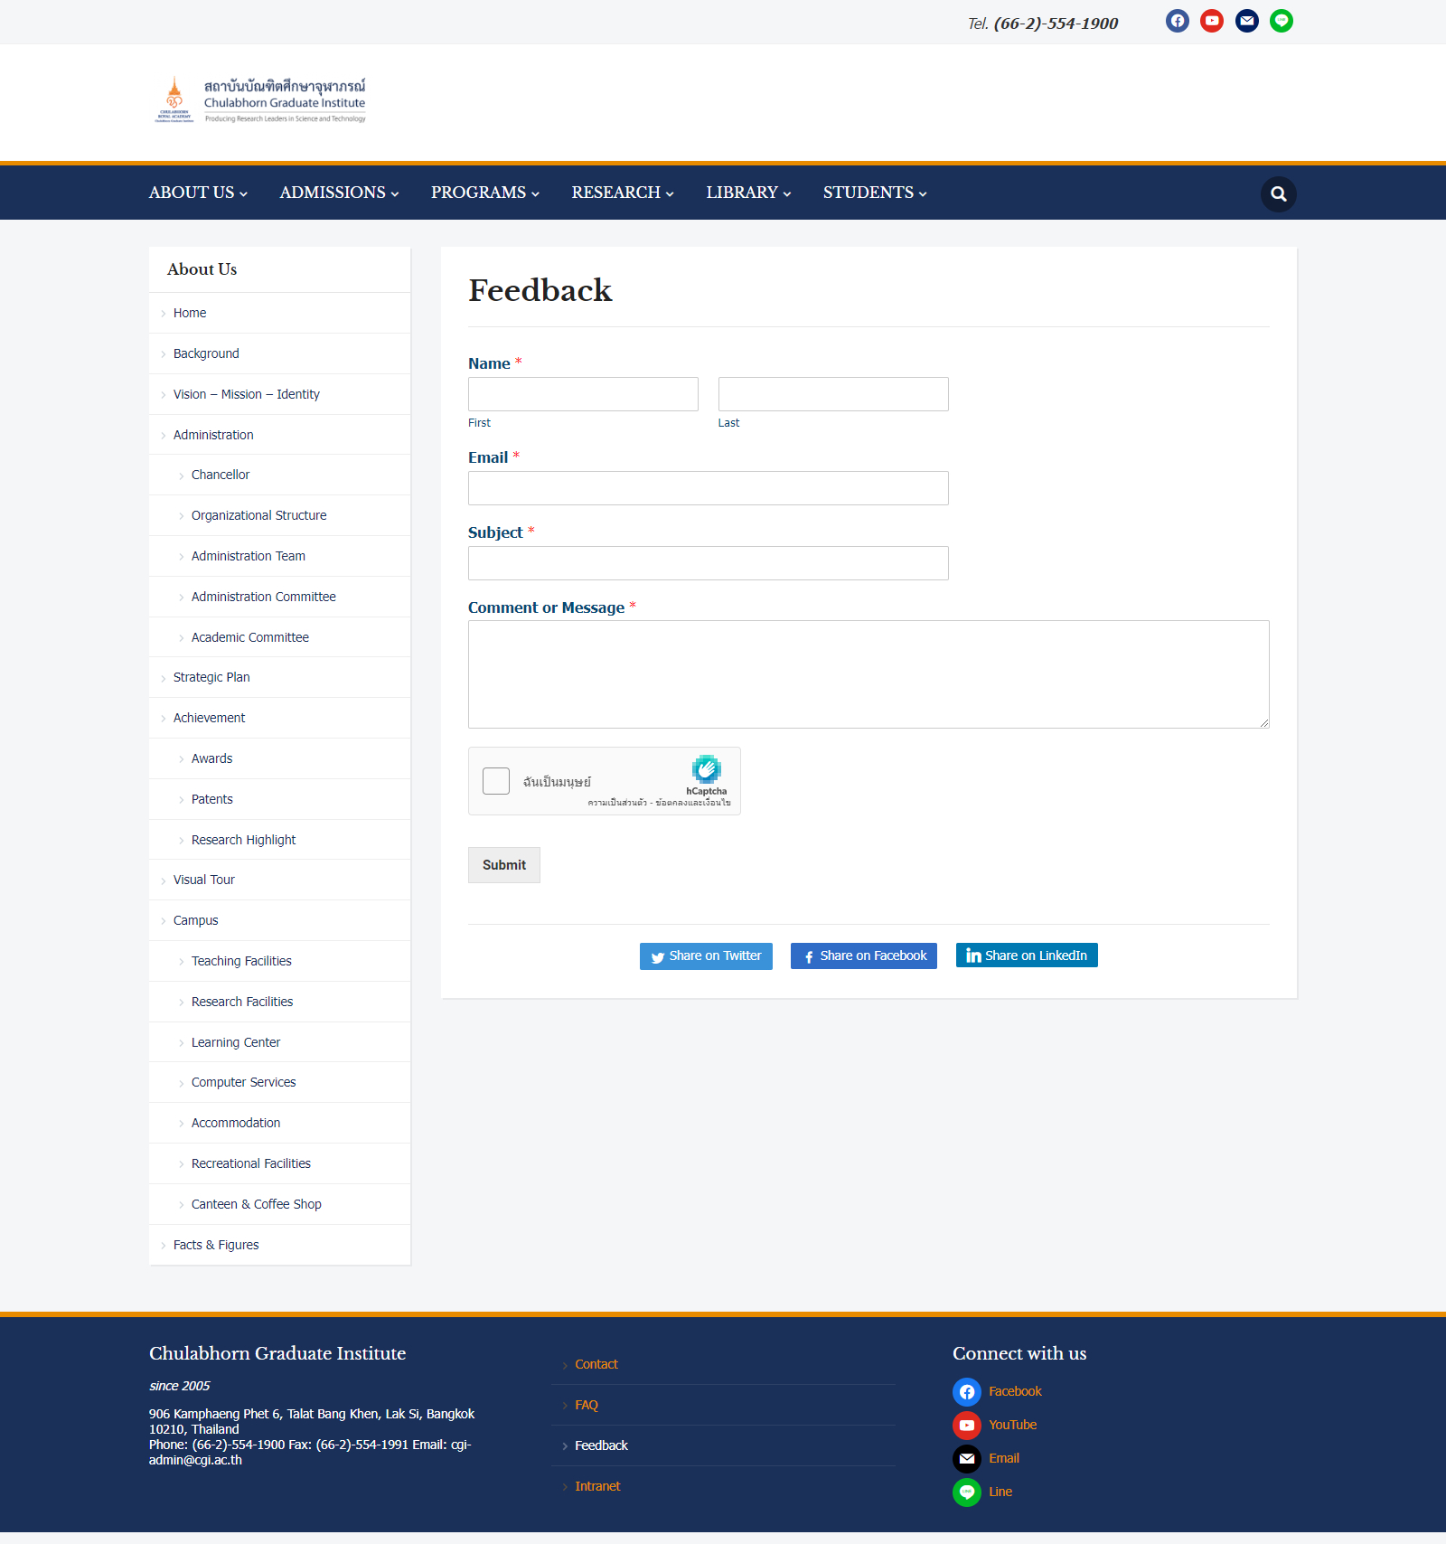The image size is (1446, 1544).
Task: Click the Facebook icon in top header
Action: [x=1177, y=21]
